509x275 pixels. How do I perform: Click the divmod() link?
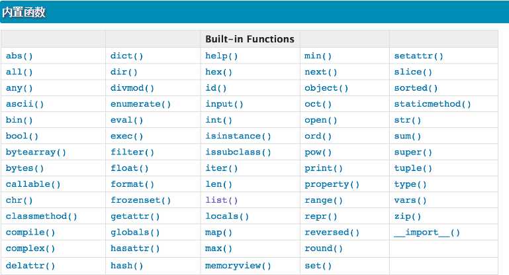pos(132,88)
